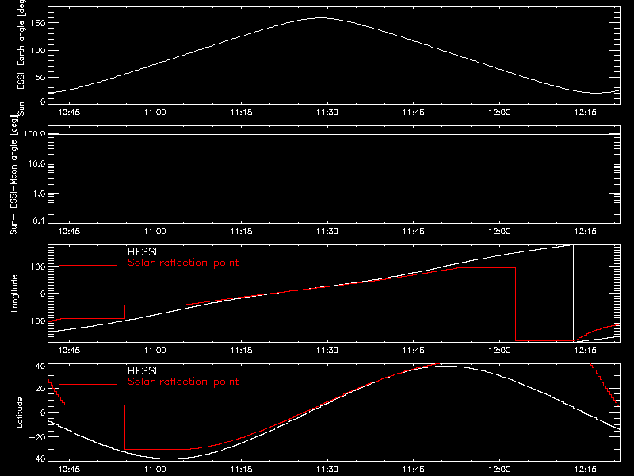Click 0.1 tick on Moon angle axis
This screenshot has width=634, height=476.
39,221
